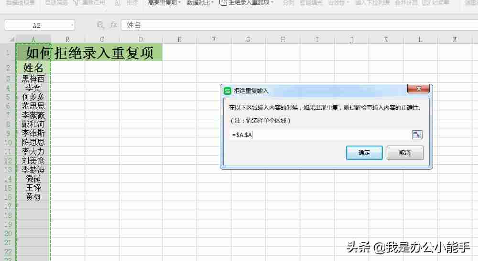Click the formula bar showing 姓名
478x261 pixels.
[x=299, y=25]
